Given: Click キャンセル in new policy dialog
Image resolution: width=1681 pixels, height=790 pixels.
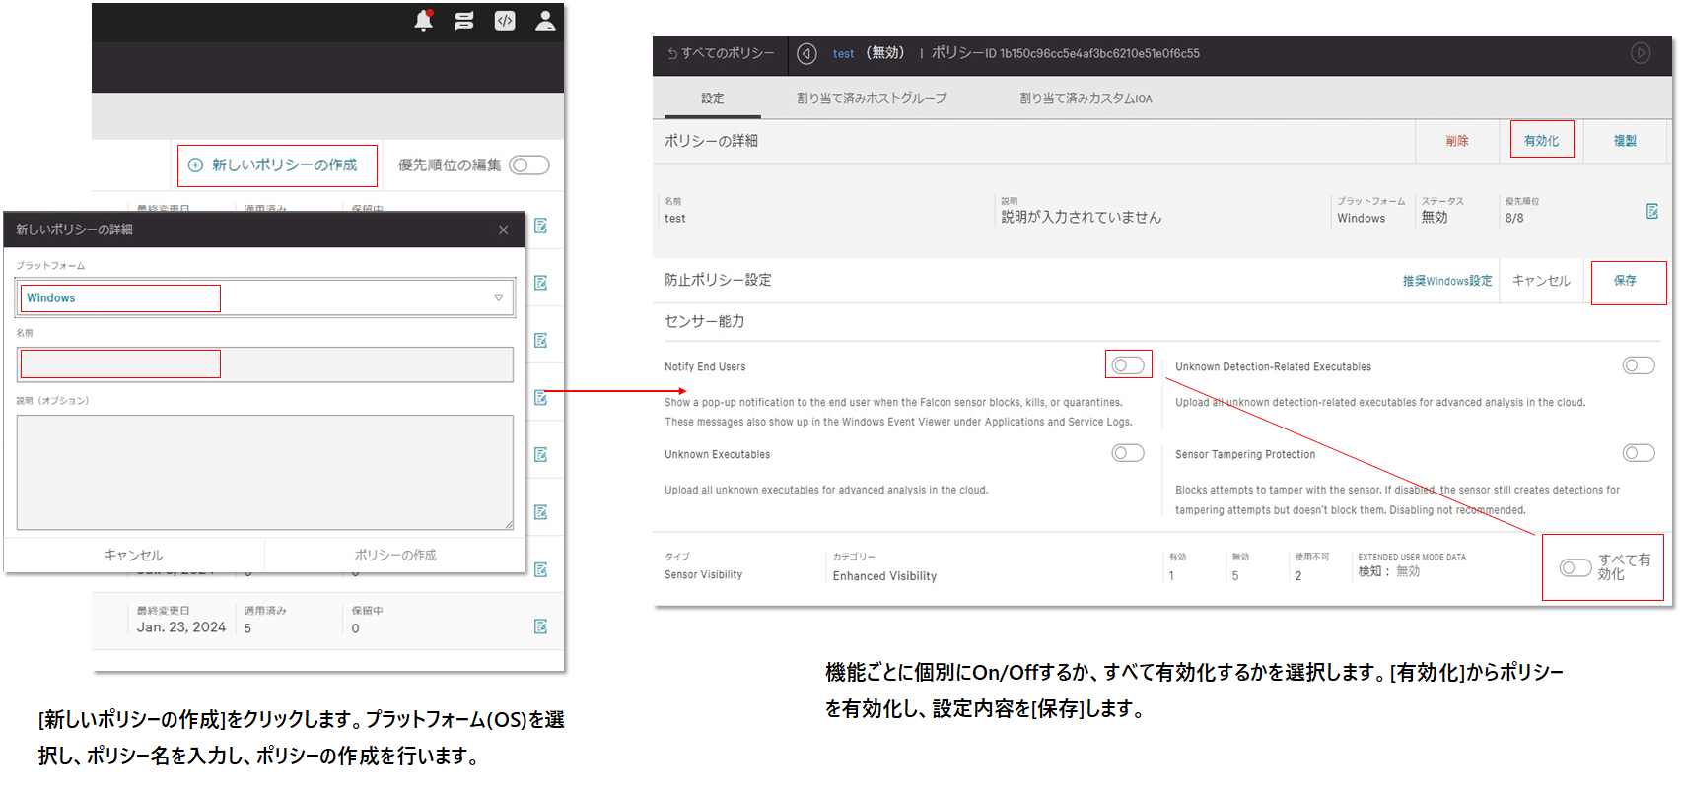Looking at the screenshot, I should [134, 555].
